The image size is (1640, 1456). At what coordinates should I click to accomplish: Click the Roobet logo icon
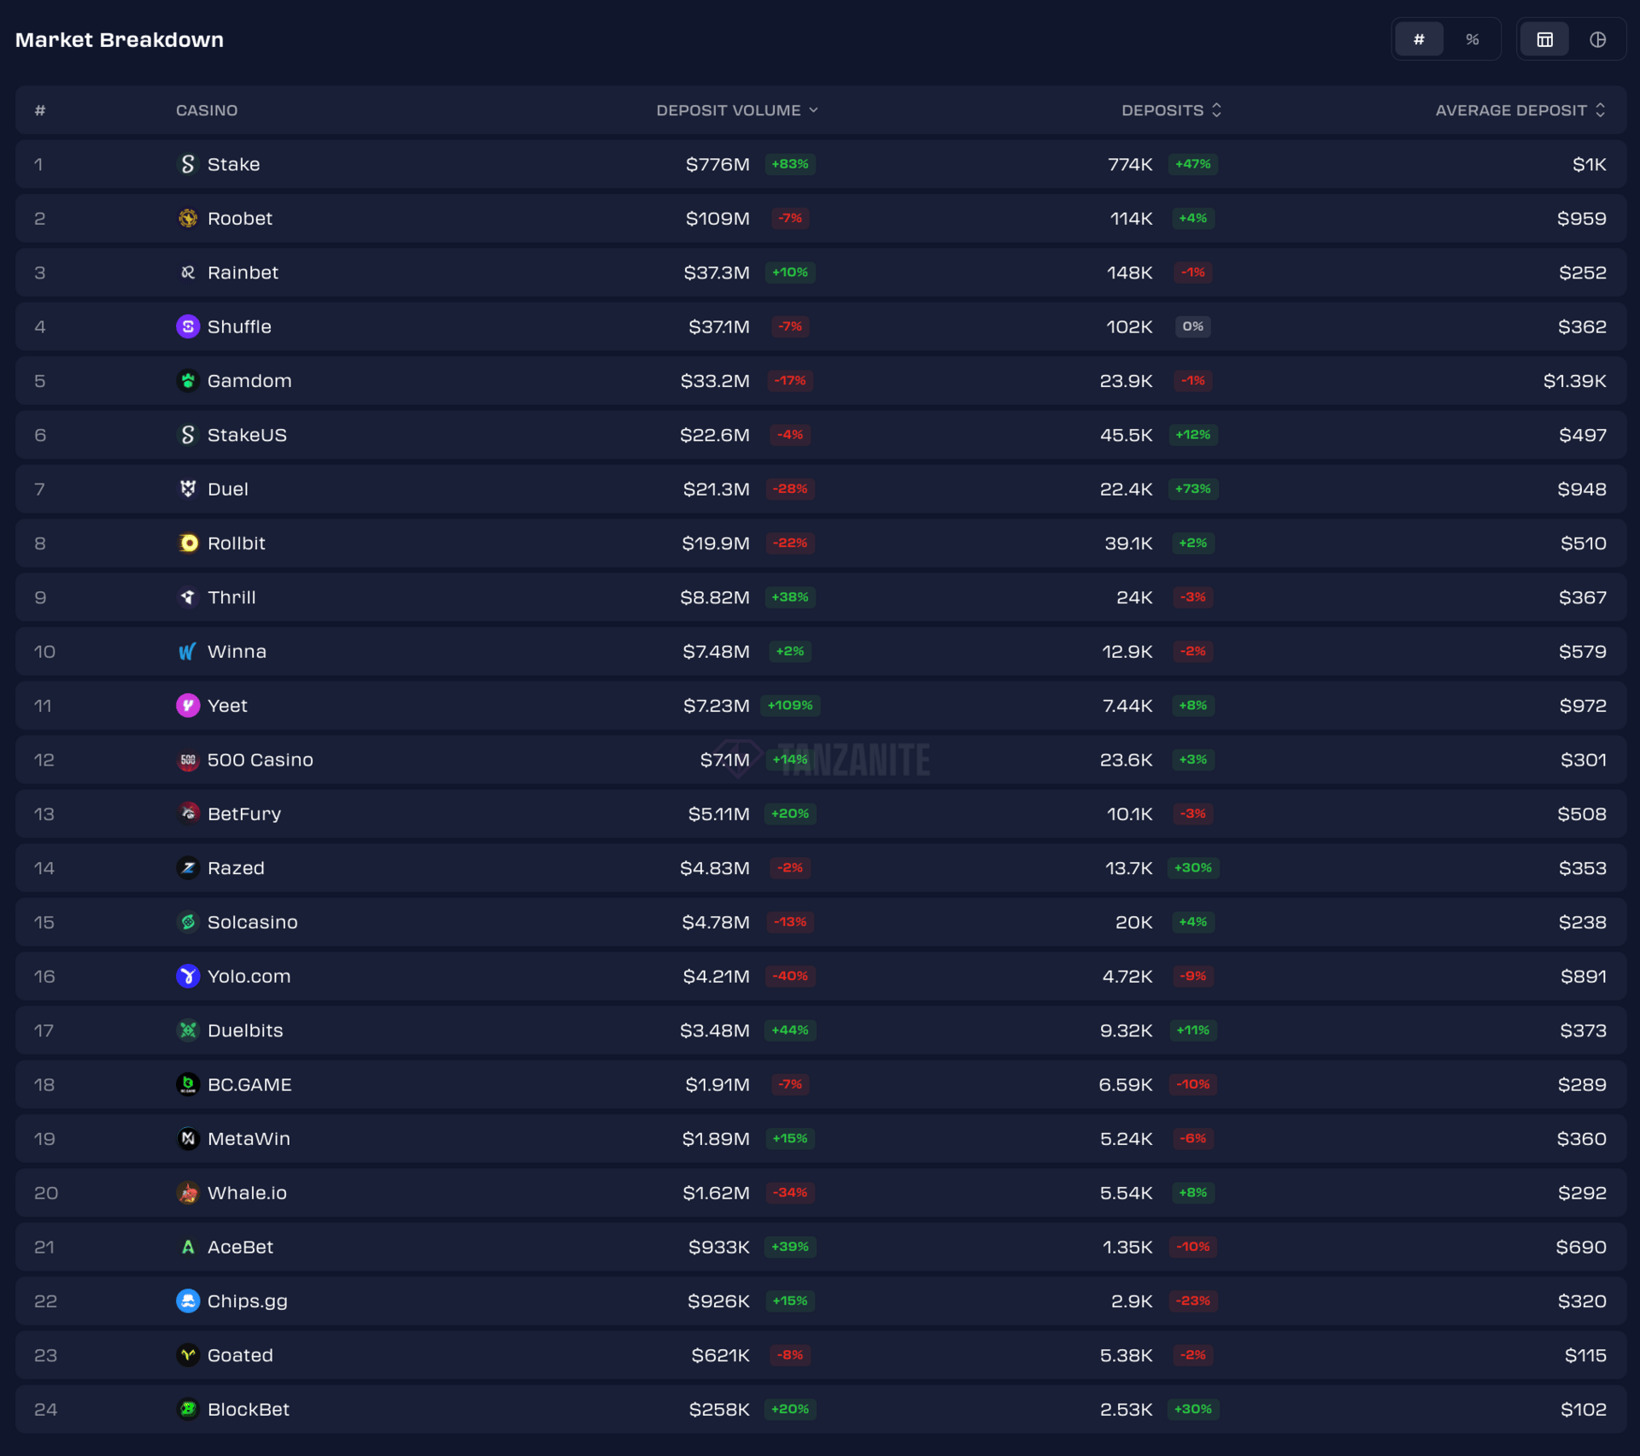[x=188, y=218]
